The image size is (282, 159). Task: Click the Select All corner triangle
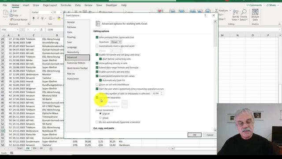pyautogui.click(x=3, y=35)
